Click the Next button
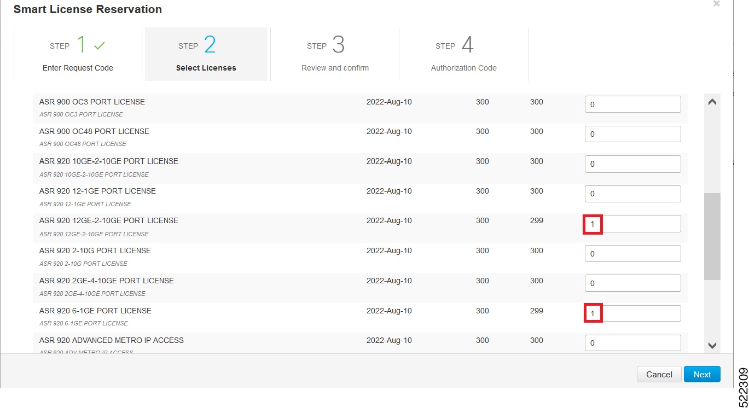749x408 pixels. coord(702,374)
